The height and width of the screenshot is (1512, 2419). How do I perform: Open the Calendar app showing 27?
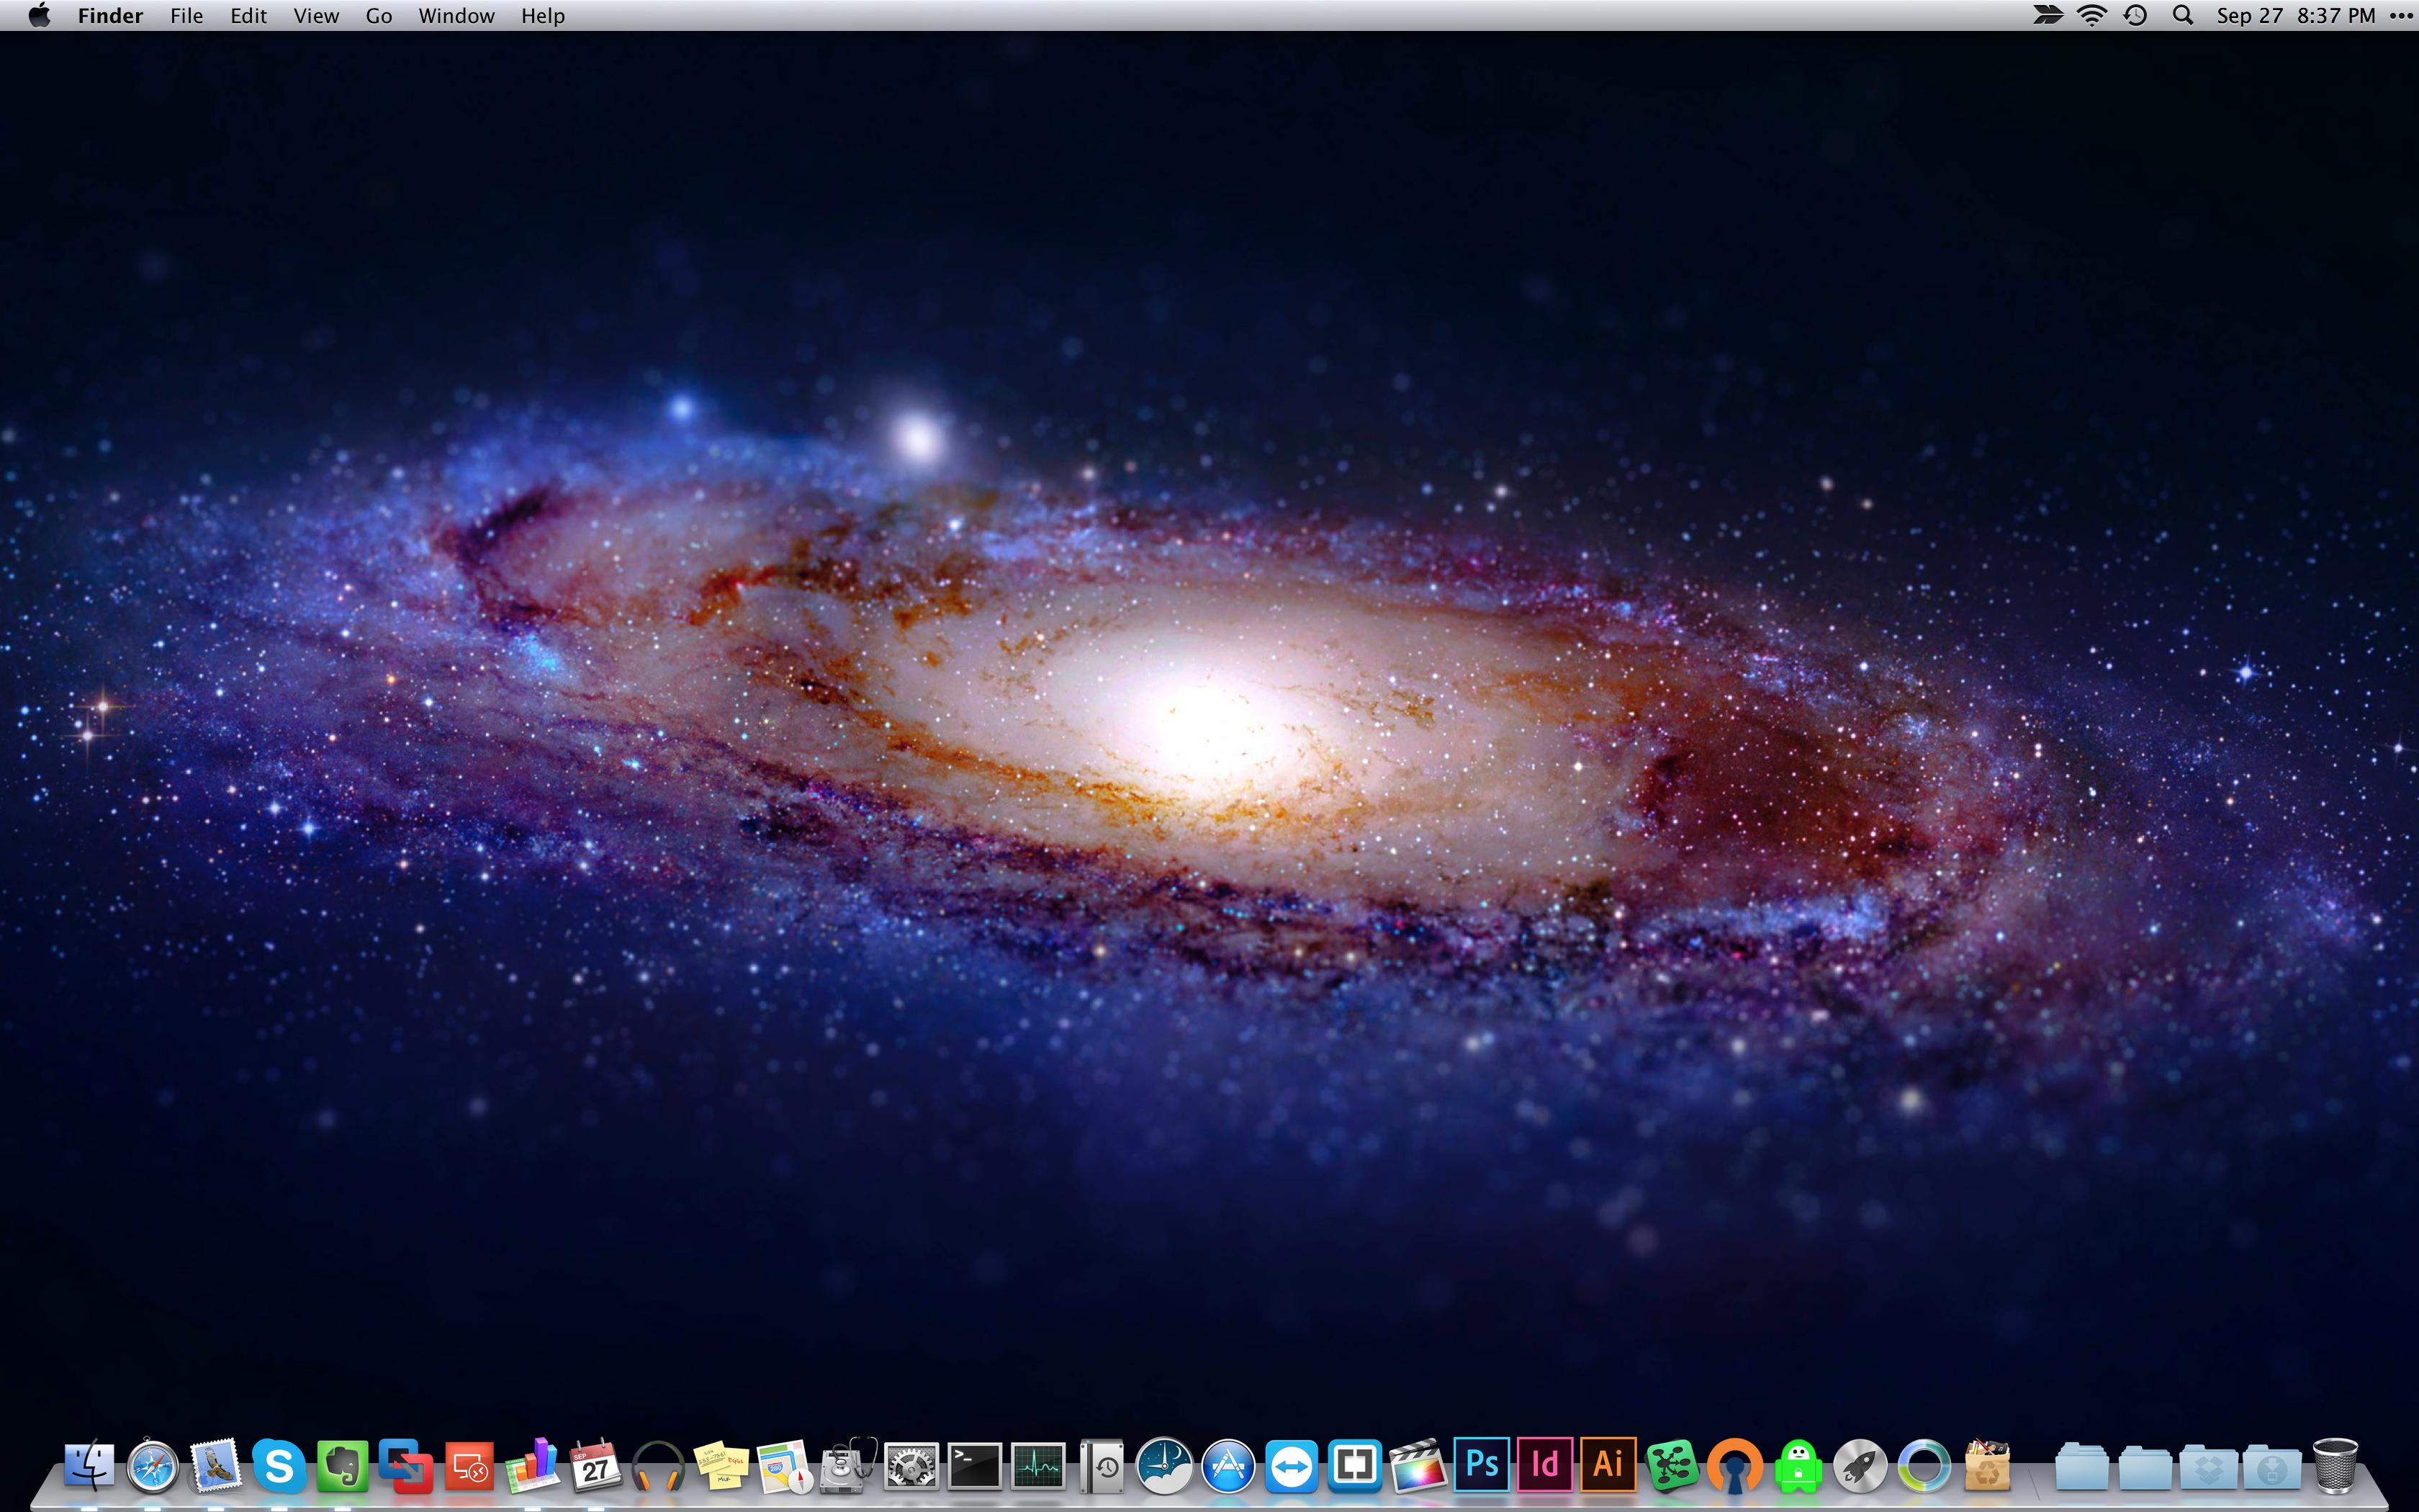point(596,1466)
